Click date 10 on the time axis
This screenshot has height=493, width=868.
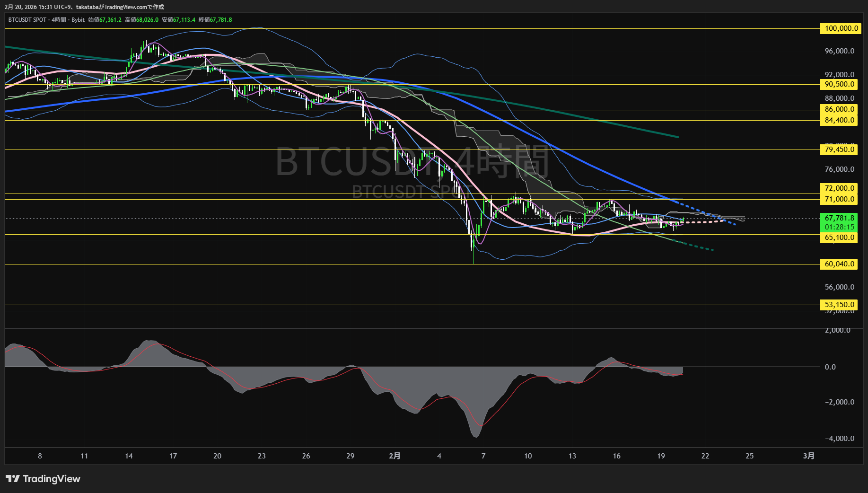pyautogui.click(x=528, y=456)
